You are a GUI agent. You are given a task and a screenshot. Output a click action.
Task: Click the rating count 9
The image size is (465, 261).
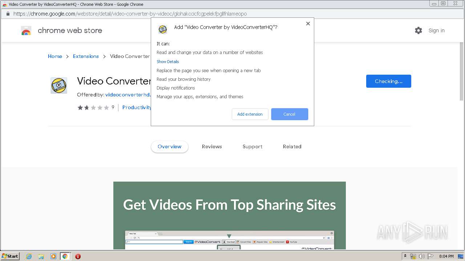pos(113,107)
